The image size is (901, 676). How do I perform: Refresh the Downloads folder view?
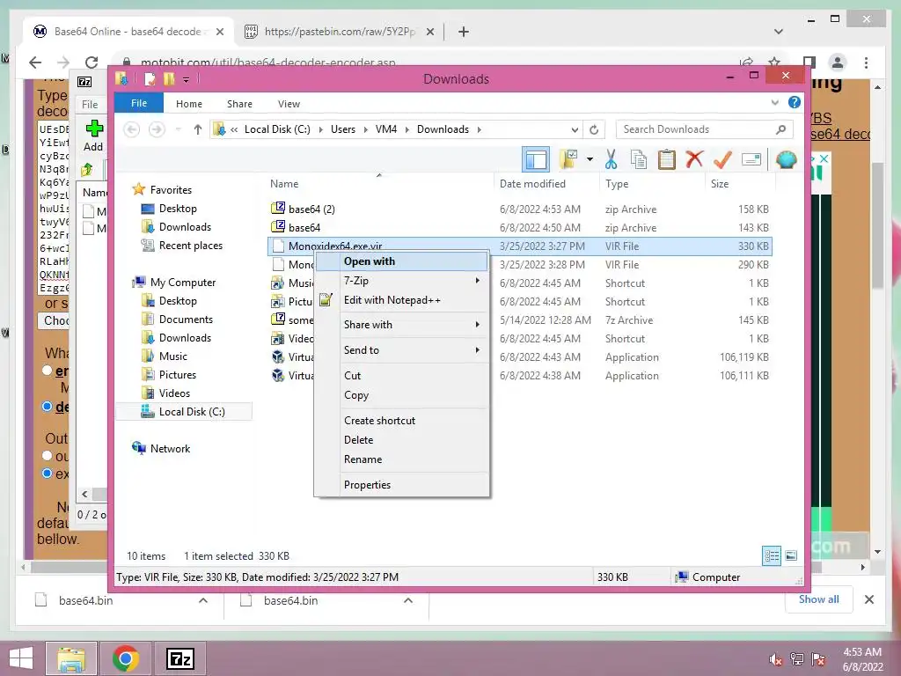pos(594,129)
